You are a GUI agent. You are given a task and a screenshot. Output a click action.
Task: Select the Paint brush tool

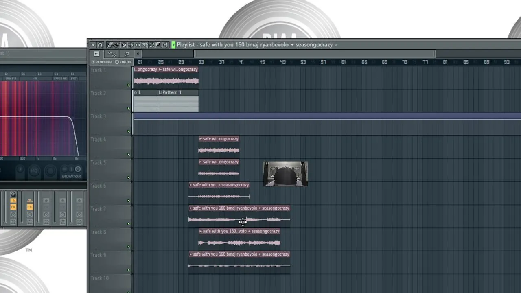click(x=117, y=45)
